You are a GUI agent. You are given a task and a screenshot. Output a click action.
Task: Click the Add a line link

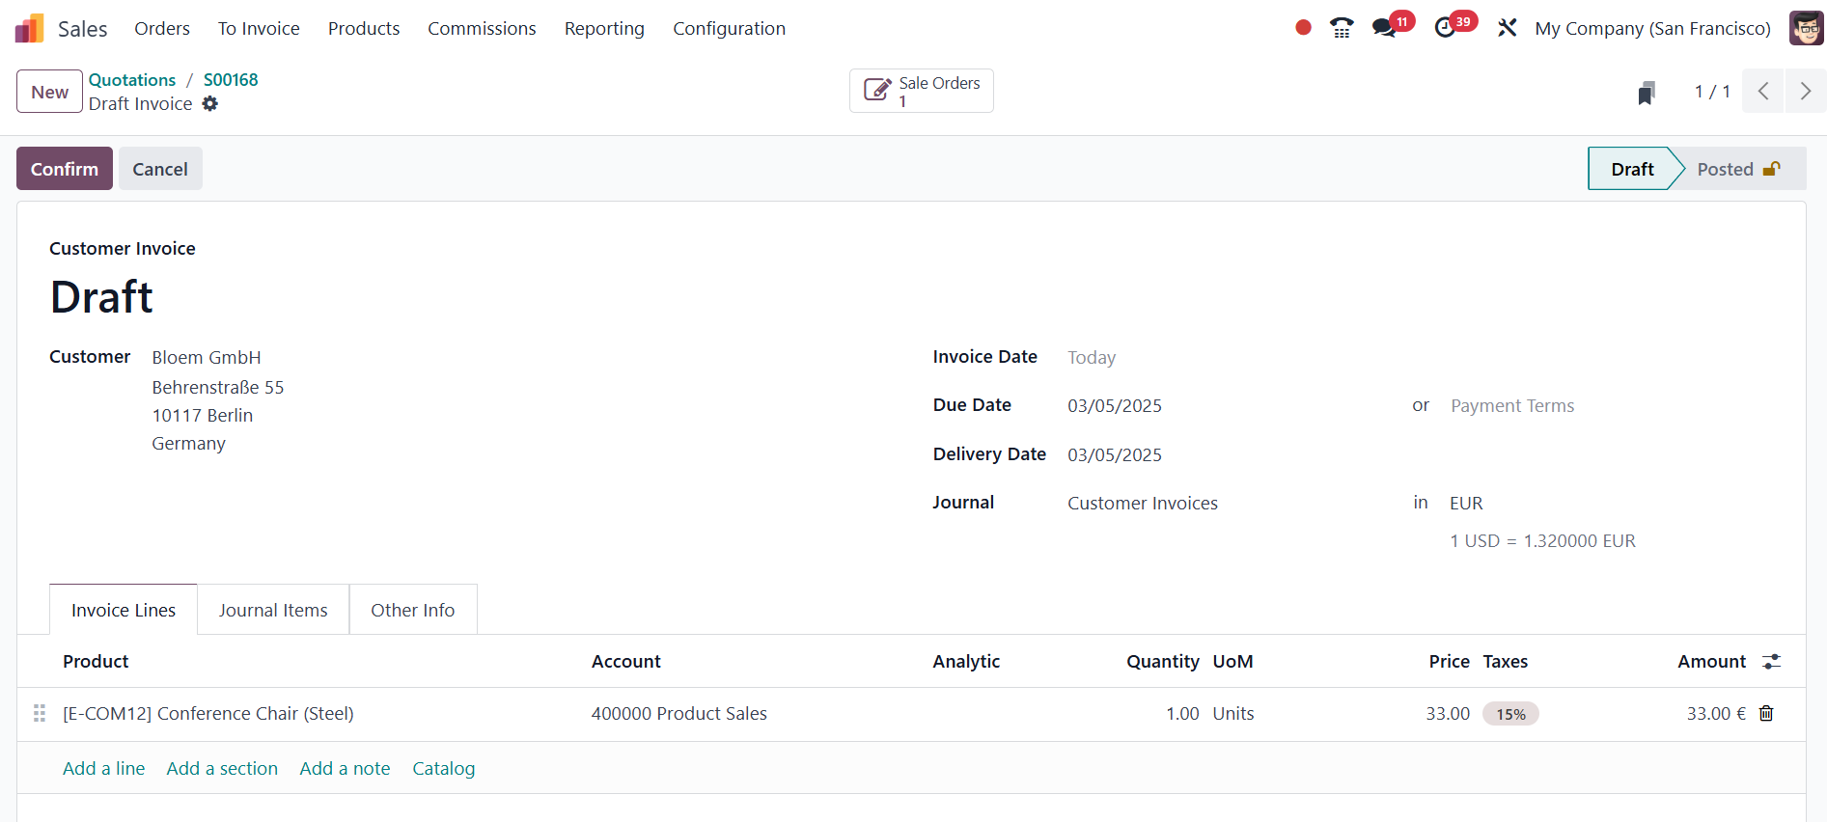(x=103, y=769)
